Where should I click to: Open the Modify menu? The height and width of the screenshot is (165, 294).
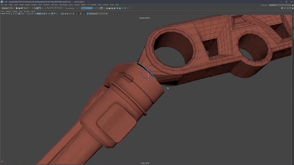pyautogui.click(x=22, y=5)
